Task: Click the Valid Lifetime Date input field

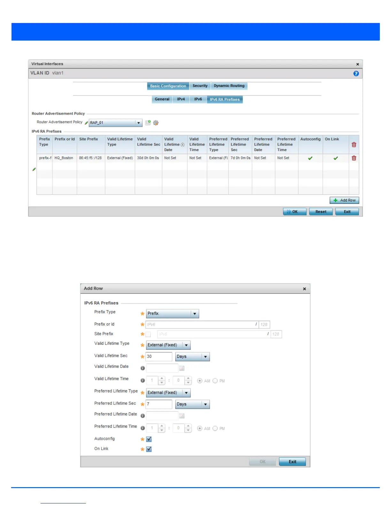Action: [162, 368]
